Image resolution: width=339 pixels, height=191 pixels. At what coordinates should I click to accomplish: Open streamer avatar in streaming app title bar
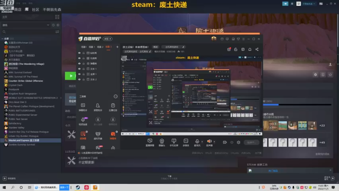214,39
